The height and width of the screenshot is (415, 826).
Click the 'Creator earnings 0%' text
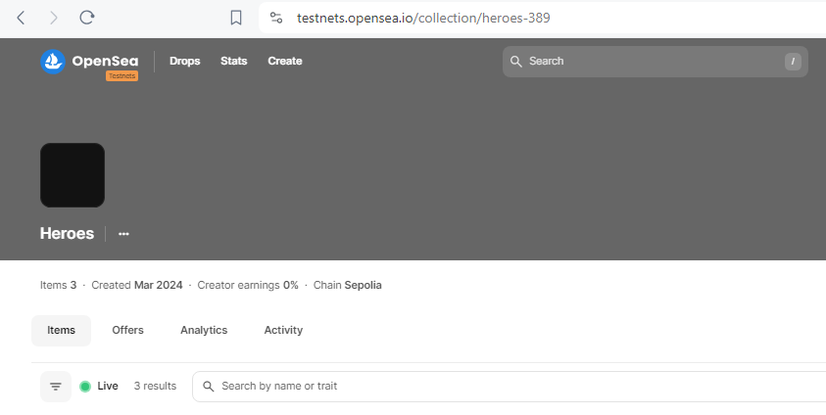[248, 285]
